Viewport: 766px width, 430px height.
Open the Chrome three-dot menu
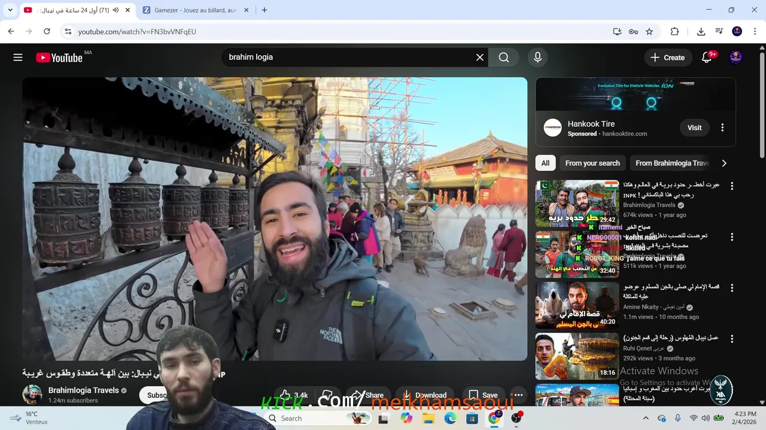pyautogui.click(x=755, y=32)
